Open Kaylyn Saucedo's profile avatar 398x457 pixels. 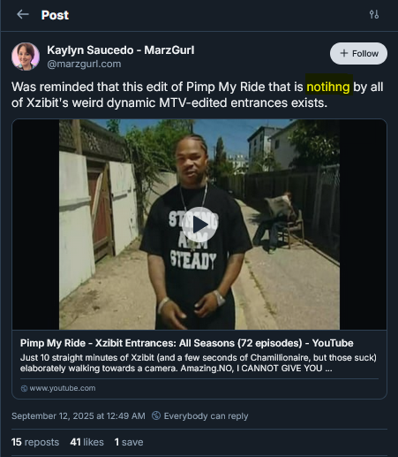tap(26, 57)
